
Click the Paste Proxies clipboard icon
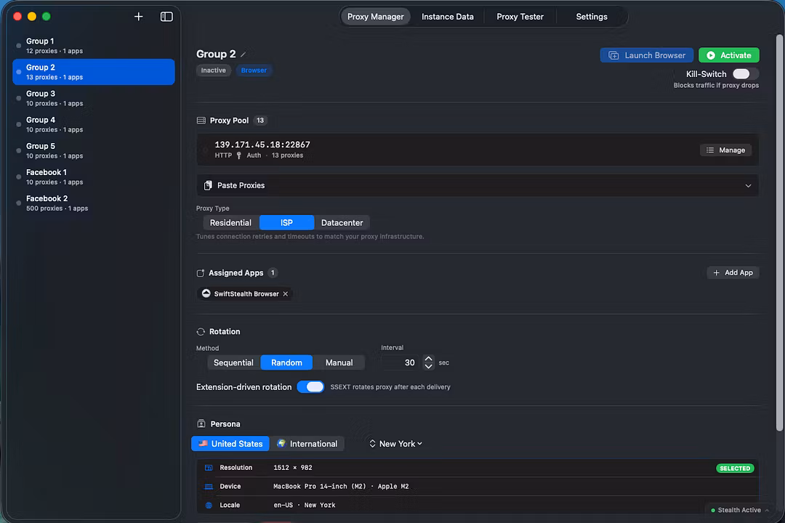(x=208, y=185)
